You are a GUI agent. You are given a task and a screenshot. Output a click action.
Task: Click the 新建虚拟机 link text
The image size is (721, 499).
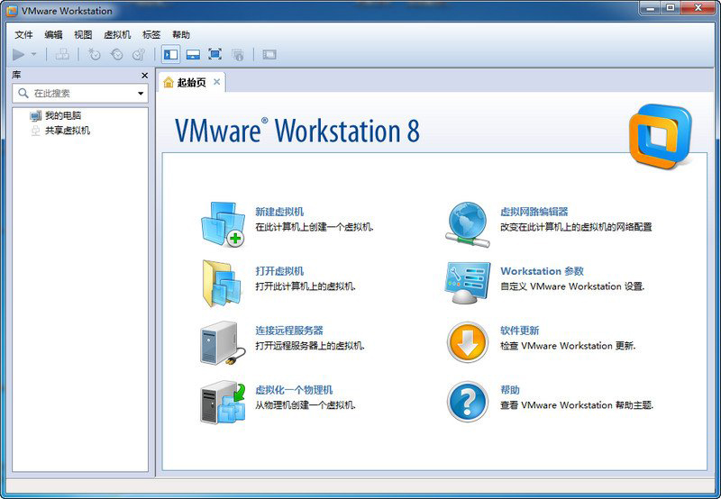point(279,212)
